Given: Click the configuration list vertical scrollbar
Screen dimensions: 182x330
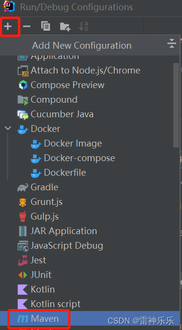Looking at the screenshot, I should [x=176, y=105].
